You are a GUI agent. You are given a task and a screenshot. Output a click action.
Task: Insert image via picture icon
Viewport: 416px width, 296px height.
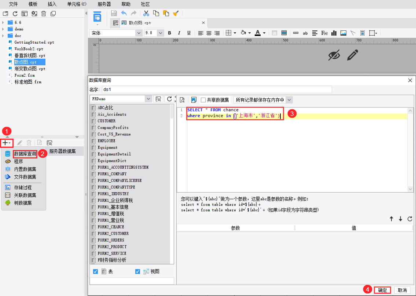coord(343,33)
